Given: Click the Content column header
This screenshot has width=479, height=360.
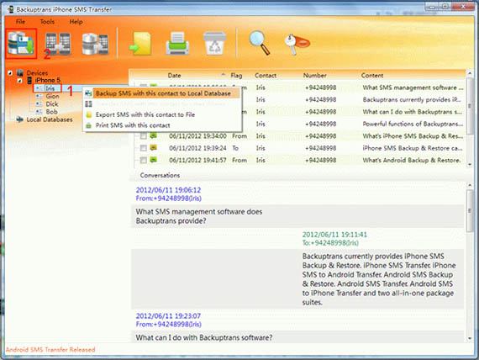Looking at the screenshot, I should click(372, 75).
